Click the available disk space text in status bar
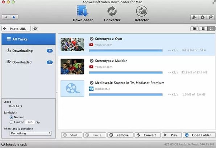The width and height of the screenshot is (216, 148). 189,144
